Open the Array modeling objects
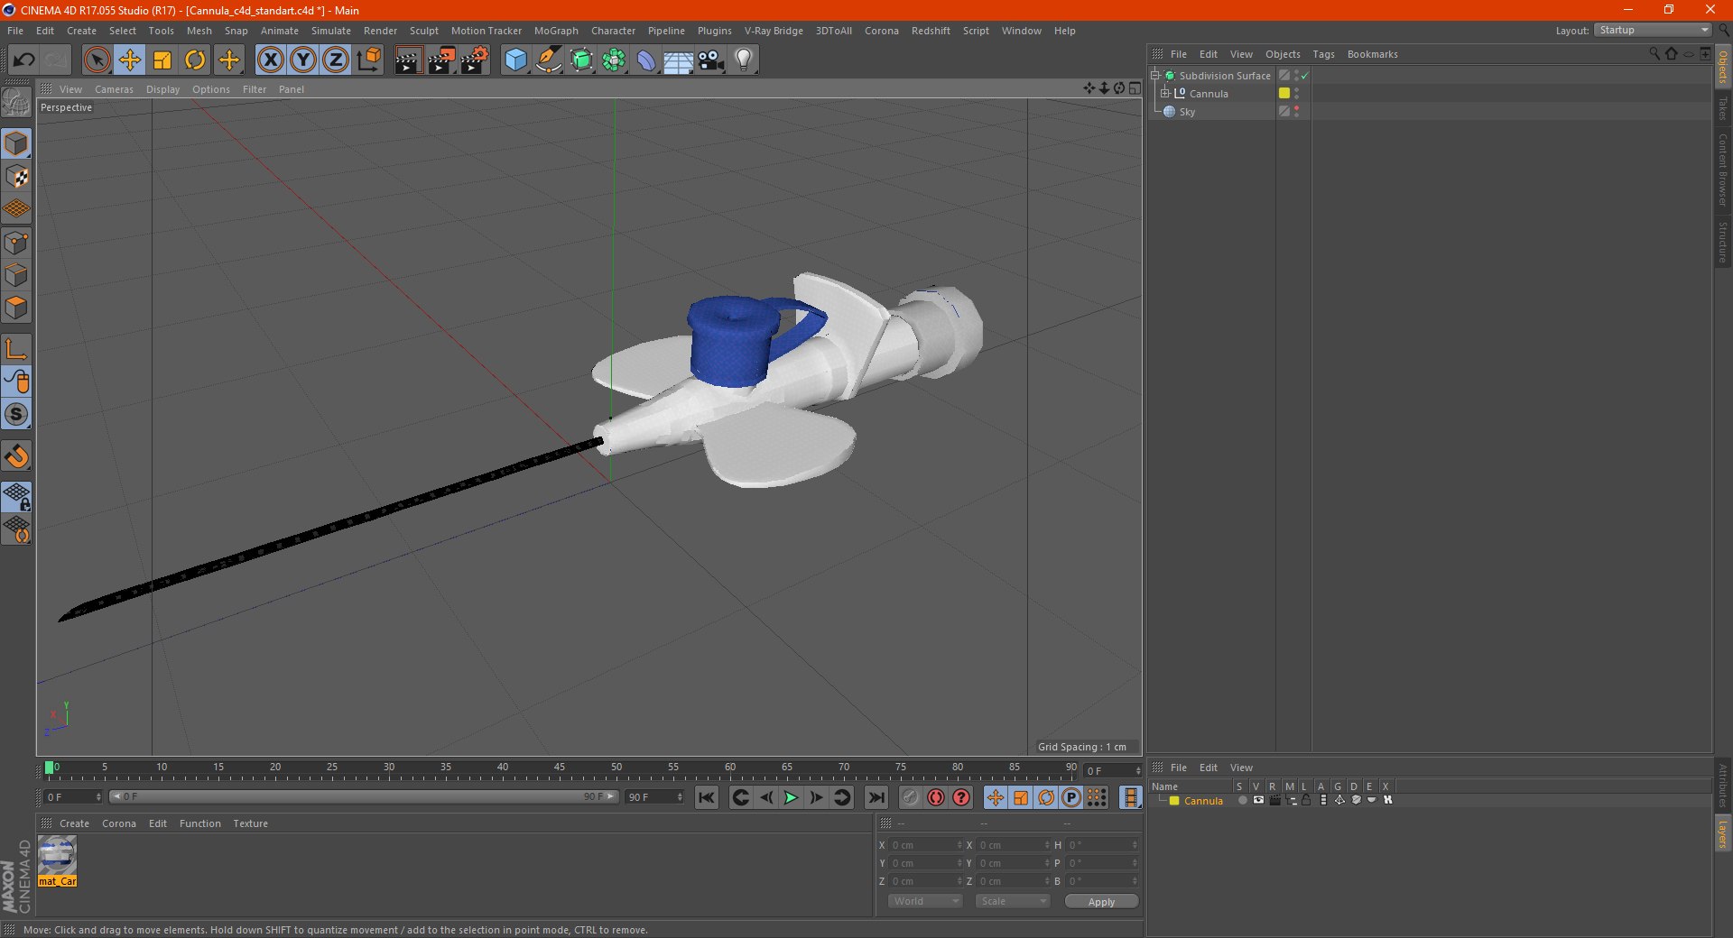The width and height of the screenshot is (1733, 938). [615, 60]
